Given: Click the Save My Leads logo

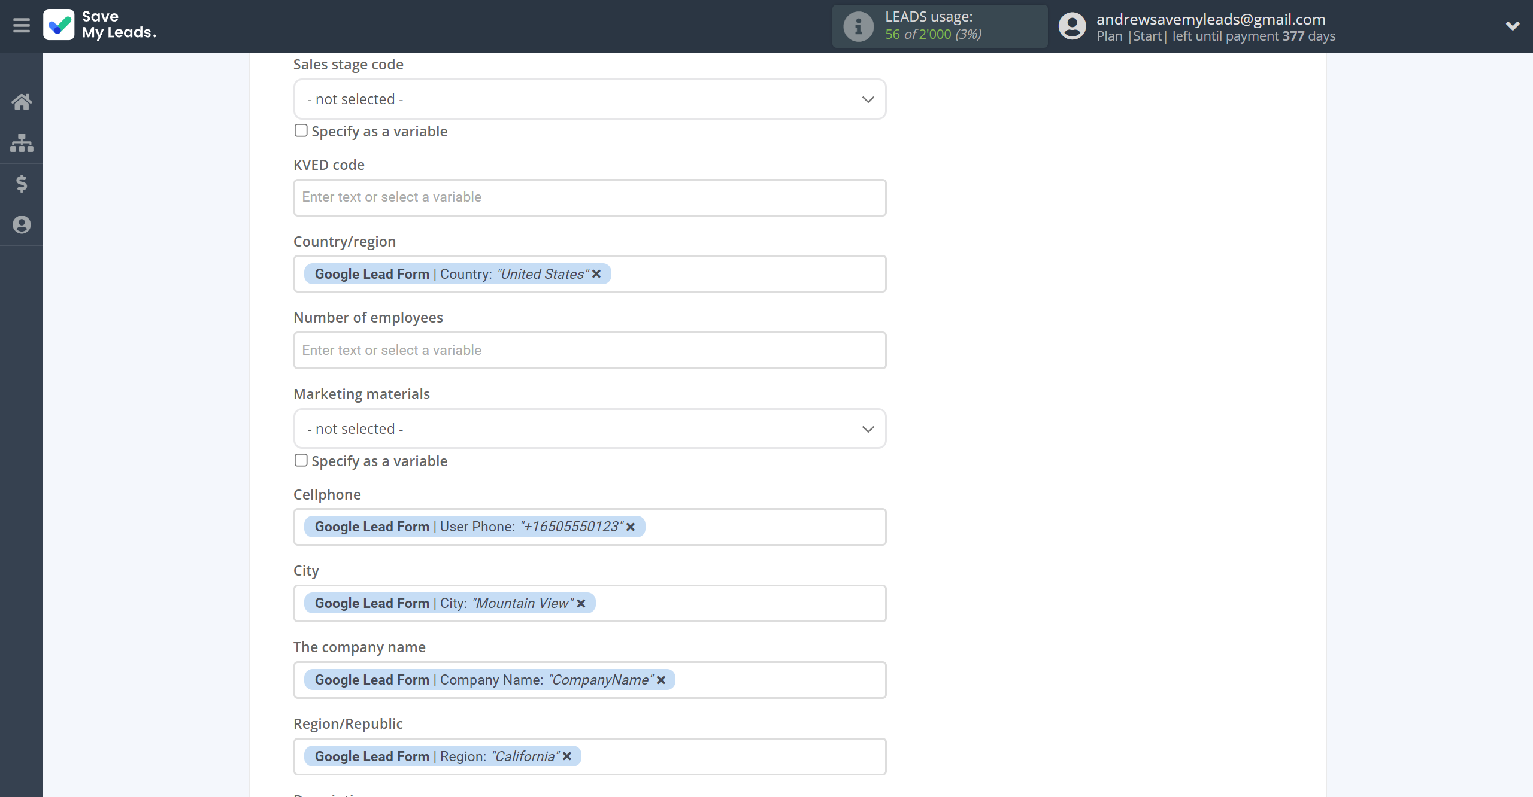Looking at the screenshot, I should click(x=100, y=25).
